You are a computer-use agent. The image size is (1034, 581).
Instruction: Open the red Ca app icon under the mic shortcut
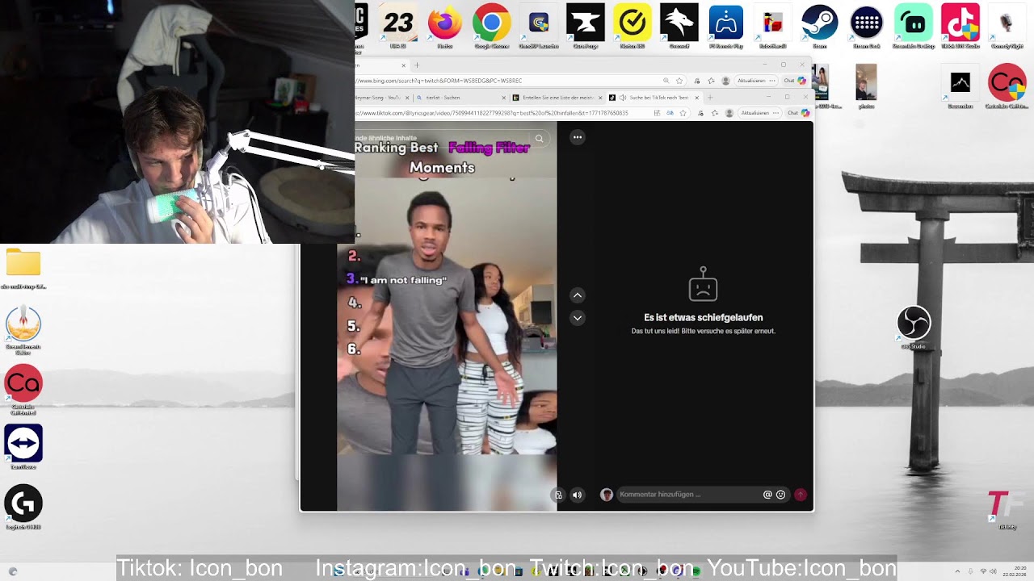[1007, 86]
